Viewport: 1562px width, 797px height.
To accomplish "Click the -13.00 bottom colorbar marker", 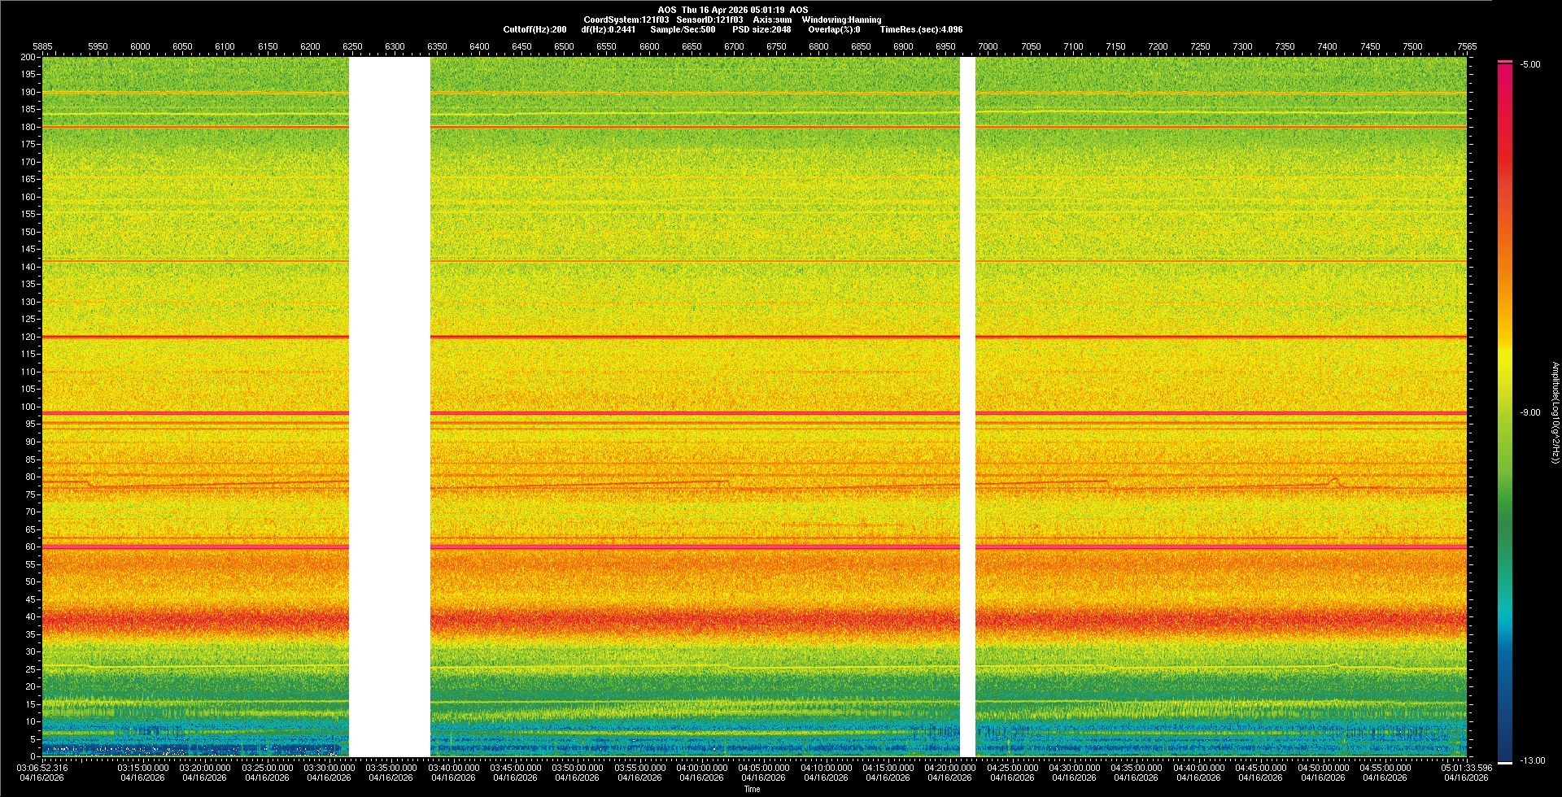I will pos(1533,760).
